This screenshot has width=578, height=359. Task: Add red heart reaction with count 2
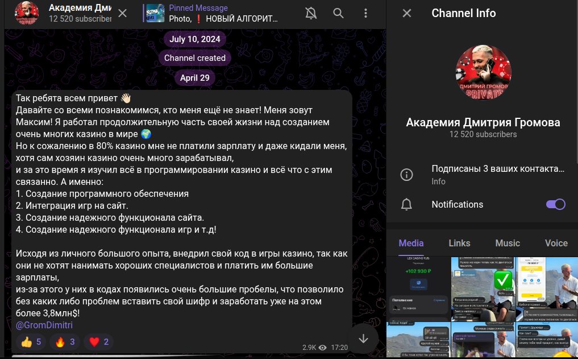click(98, 342)
